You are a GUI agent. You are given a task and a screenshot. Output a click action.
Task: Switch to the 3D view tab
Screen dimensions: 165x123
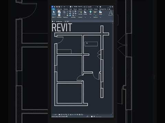coord(67,22)
